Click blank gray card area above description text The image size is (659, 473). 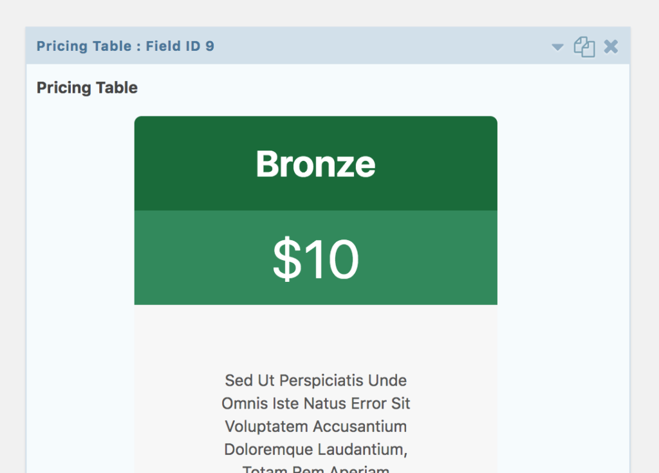pyautogui.click(x=315, y=337)
